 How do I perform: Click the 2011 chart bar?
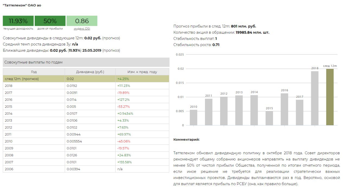point(209,112)
